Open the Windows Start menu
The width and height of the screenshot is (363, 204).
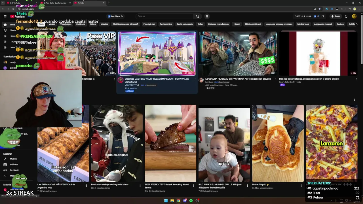tap(166, 201)
